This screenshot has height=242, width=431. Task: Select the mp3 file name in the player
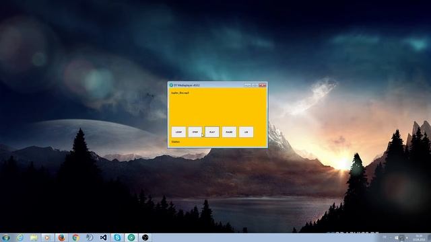[180, 93]
